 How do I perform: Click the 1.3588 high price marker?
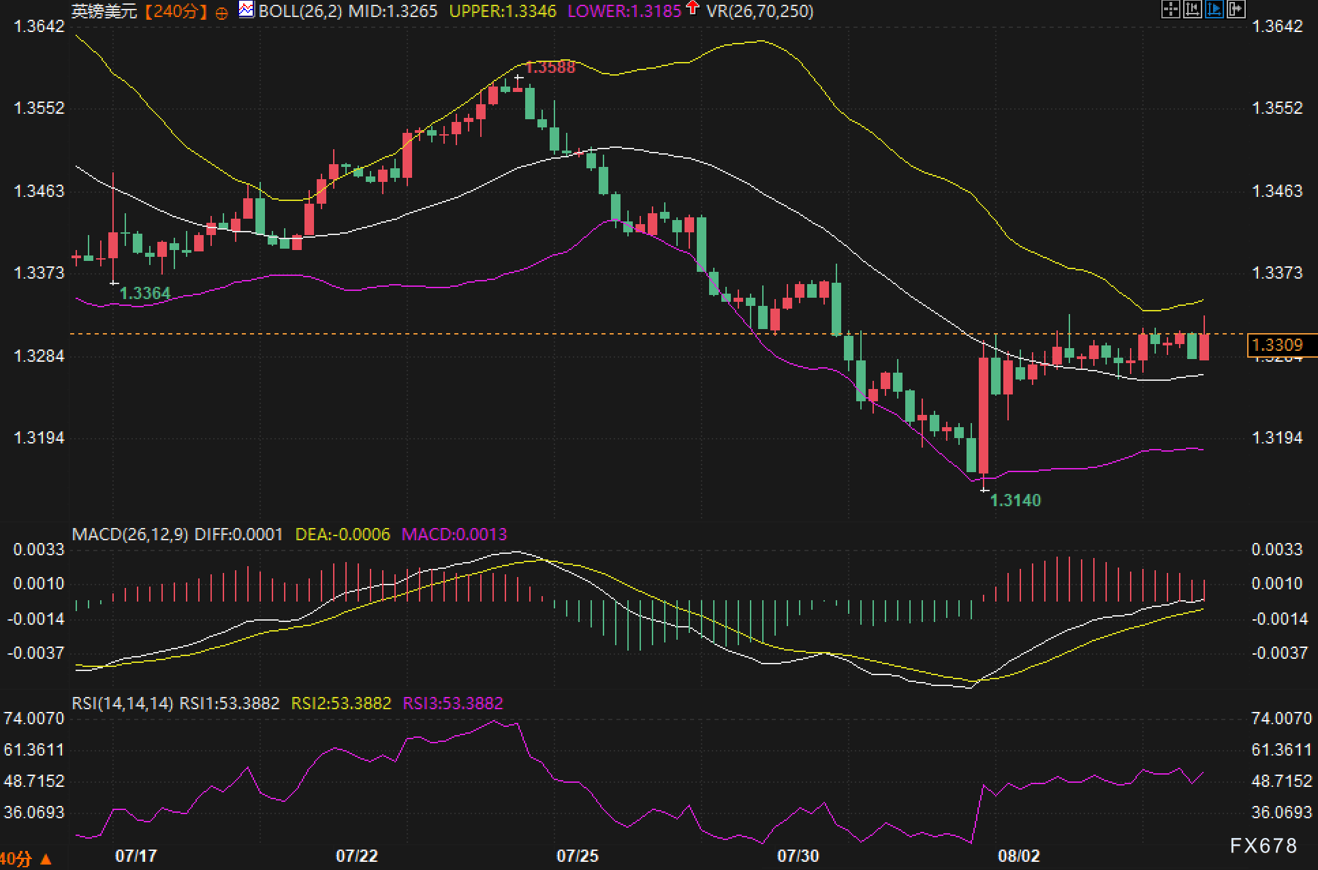coord(550,67)
